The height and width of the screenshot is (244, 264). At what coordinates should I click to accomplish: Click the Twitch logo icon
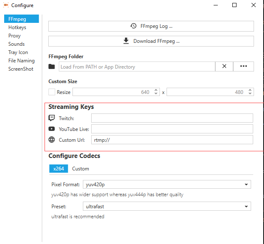coord(52,118)
